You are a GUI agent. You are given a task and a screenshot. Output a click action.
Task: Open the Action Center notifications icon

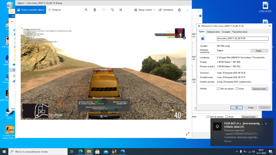271,151
